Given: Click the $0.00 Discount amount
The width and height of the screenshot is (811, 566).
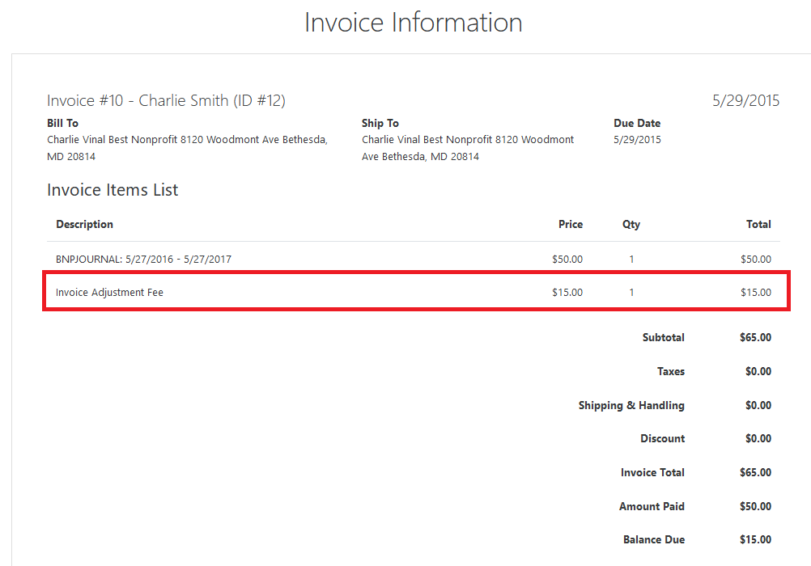Looking at the screenshot, I should coord(758,438).
